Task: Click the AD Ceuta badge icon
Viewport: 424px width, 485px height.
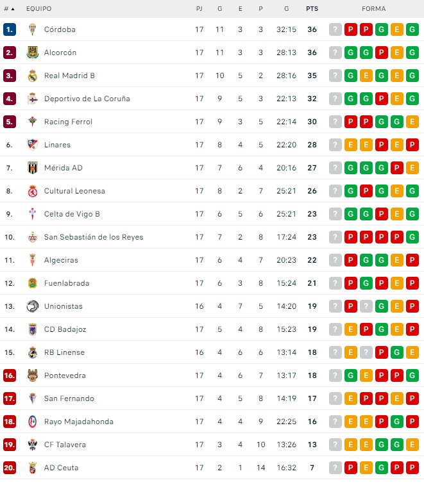Action: (x=33, y=468)
